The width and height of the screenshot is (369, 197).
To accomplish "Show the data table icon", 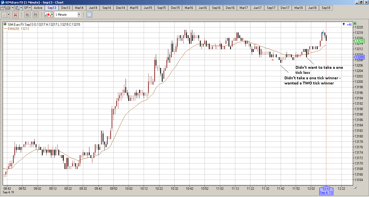I will 89,15.
